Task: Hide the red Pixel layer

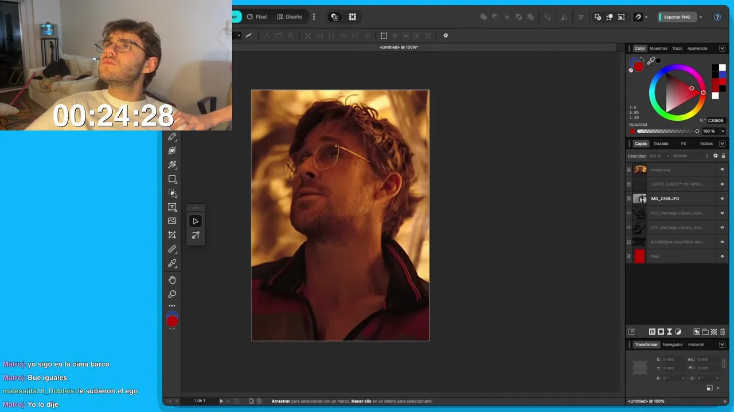Action: 722,256
